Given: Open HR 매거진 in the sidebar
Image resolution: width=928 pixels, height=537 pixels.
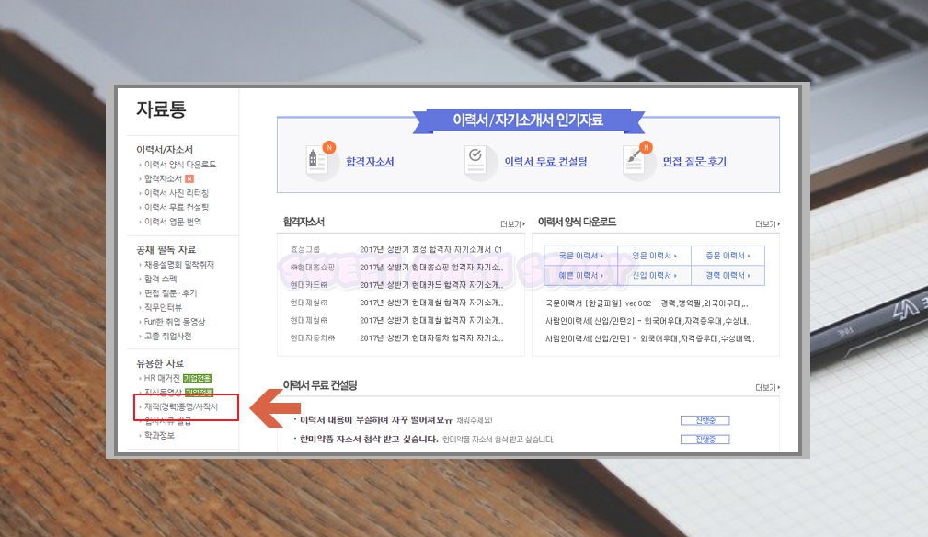Looking at the screenshot, I should [x=162, y=378].
